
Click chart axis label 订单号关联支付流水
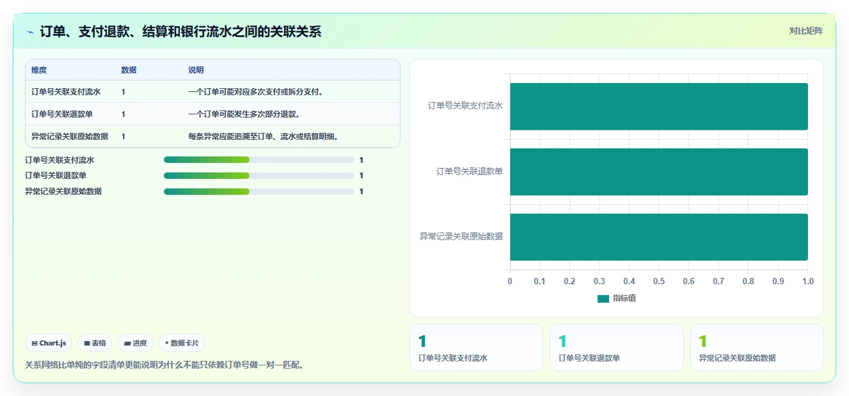(x=465, y=106)
